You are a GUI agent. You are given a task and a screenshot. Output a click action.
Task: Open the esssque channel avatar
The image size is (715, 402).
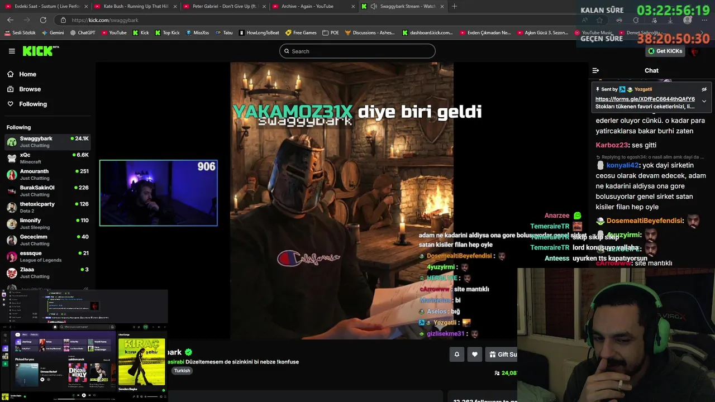[12, 256]
